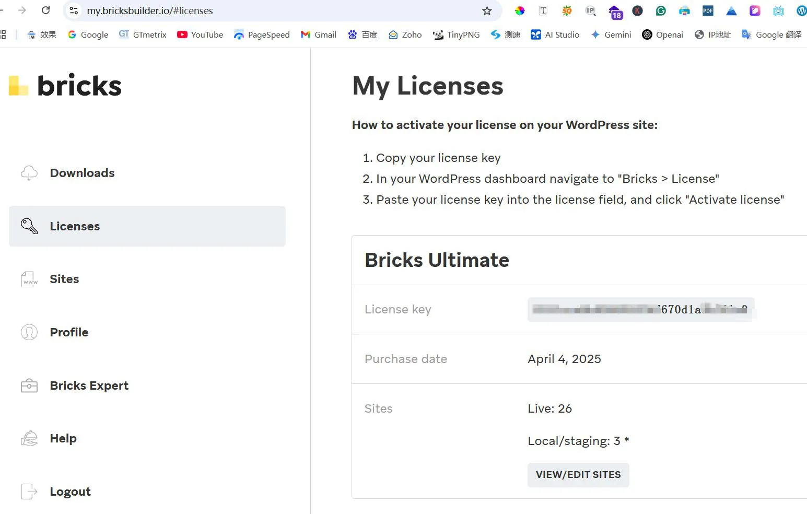Open the YouTube bookmark
This screenshot has width=807, height=514.
200,35
